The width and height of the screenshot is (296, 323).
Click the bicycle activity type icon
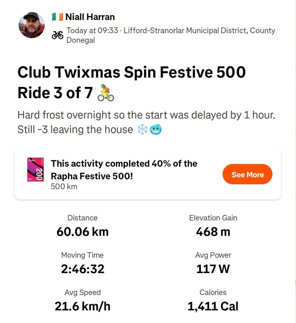[x=57, y=35]
